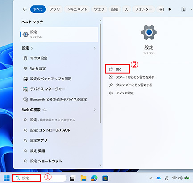
Task: Click the battery tray icon
Action: point(187,178)
